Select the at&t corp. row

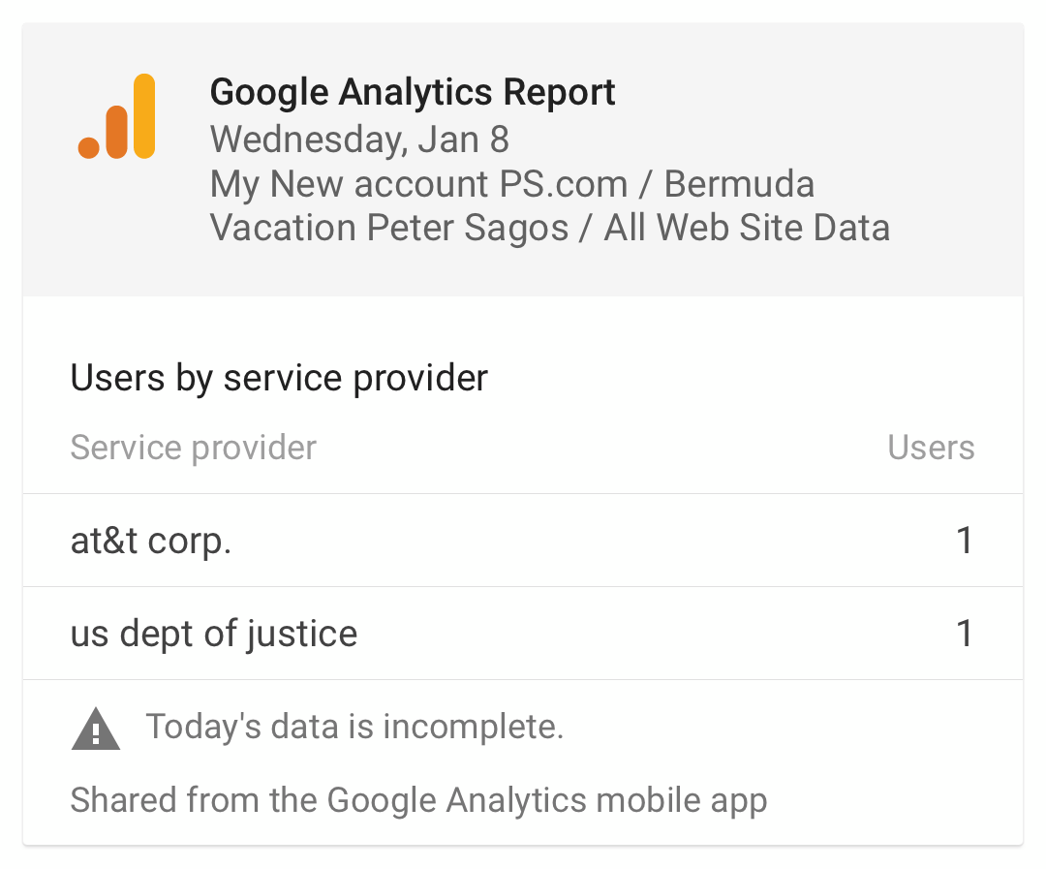coord(523,541)
